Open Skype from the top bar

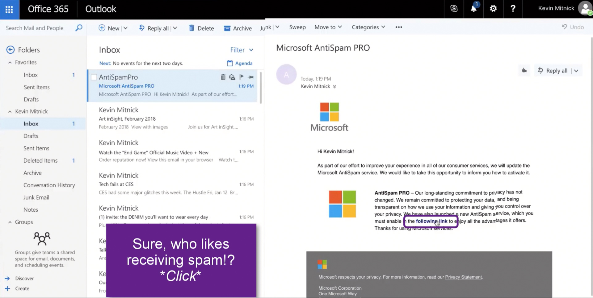(x=454, y=9)
